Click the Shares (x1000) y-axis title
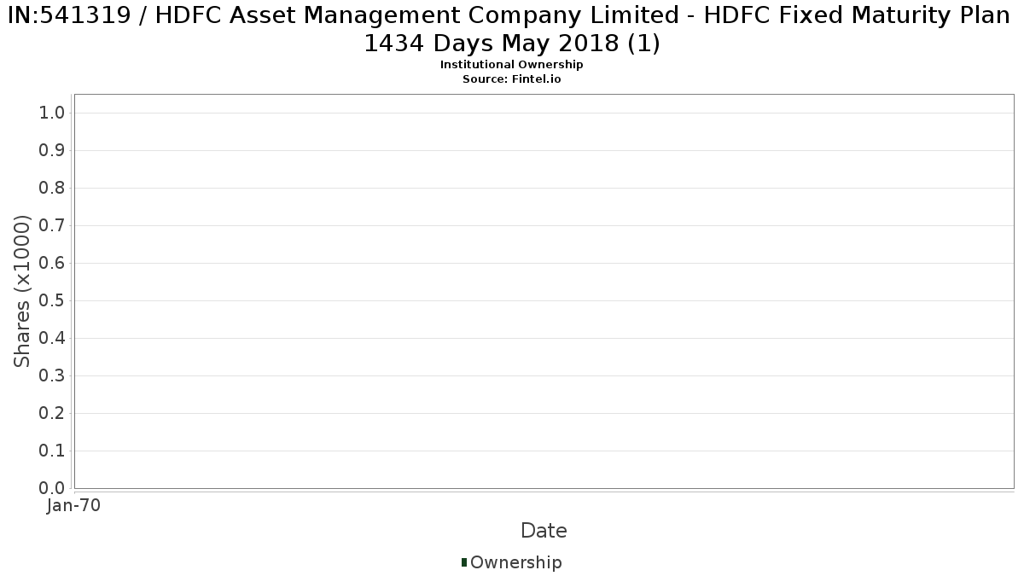 (x=22, y=291)
